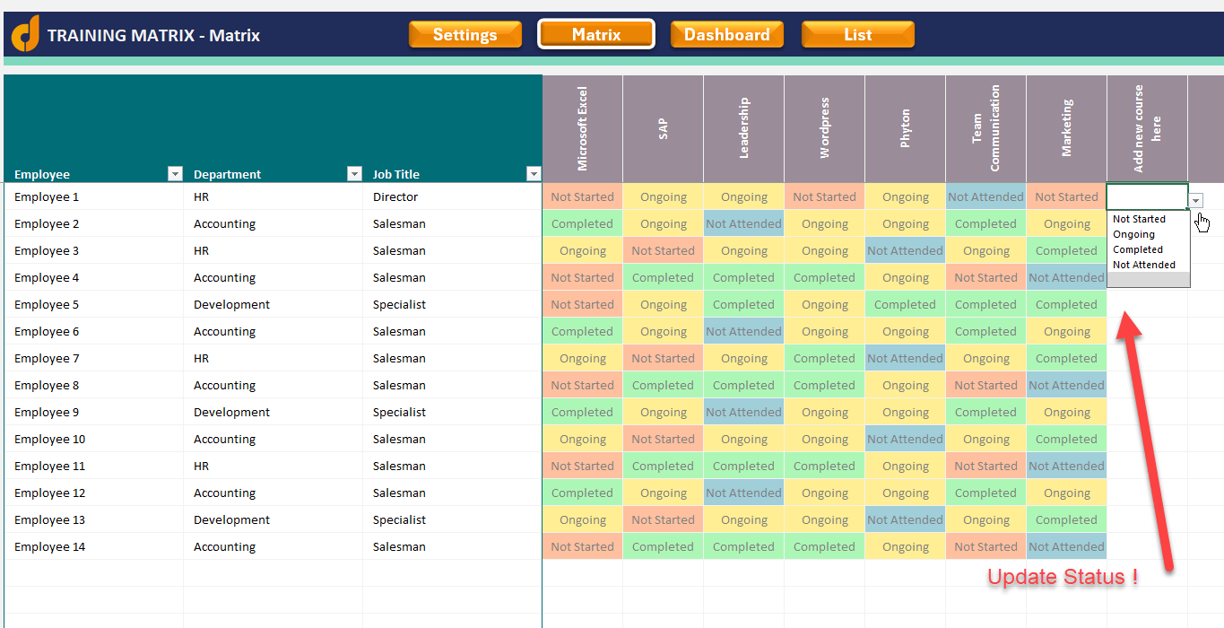Open the Employee column filter dropdown
Image resolution: width=1224 pixels, height=628 pixels.
175,174
